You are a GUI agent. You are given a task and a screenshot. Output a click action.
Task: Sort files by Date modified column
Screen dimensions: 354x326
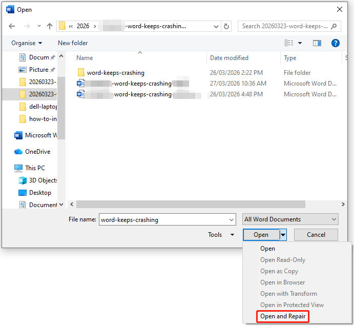(229, 58)
